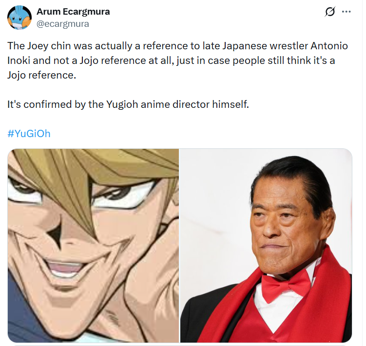Open Arum Ecargmura's profile via display name
This screenshot has width=366, height=346.
tap(73, 11)
